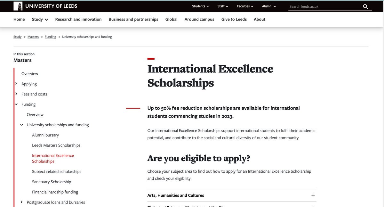Select the Global nav item
This screenshot has height=207, width=384.
tap(171, 19)
